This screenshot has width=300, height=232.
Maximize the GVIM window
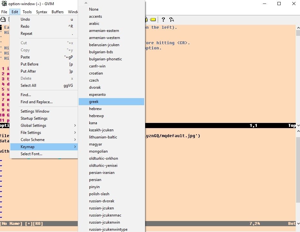pos(279,4)
